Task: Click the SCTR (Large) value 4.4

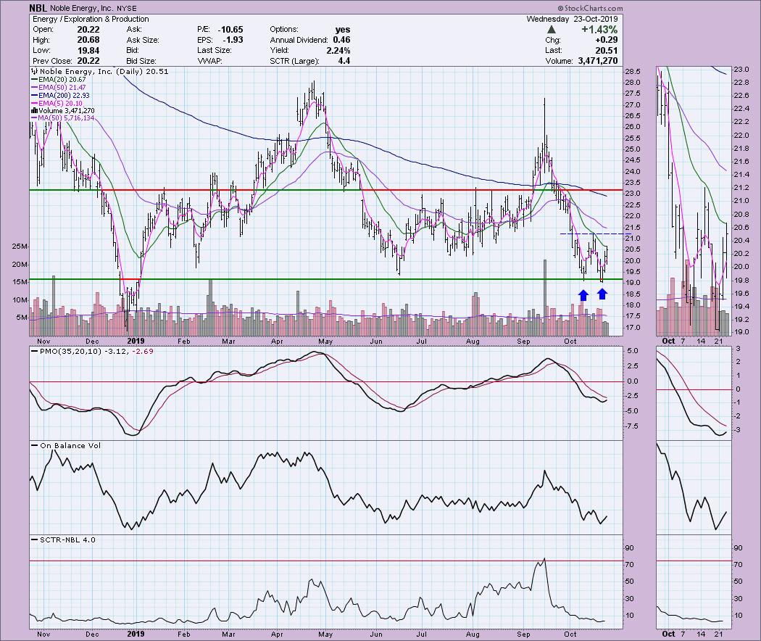Action: pyautogui.click(x=344, y=61)
